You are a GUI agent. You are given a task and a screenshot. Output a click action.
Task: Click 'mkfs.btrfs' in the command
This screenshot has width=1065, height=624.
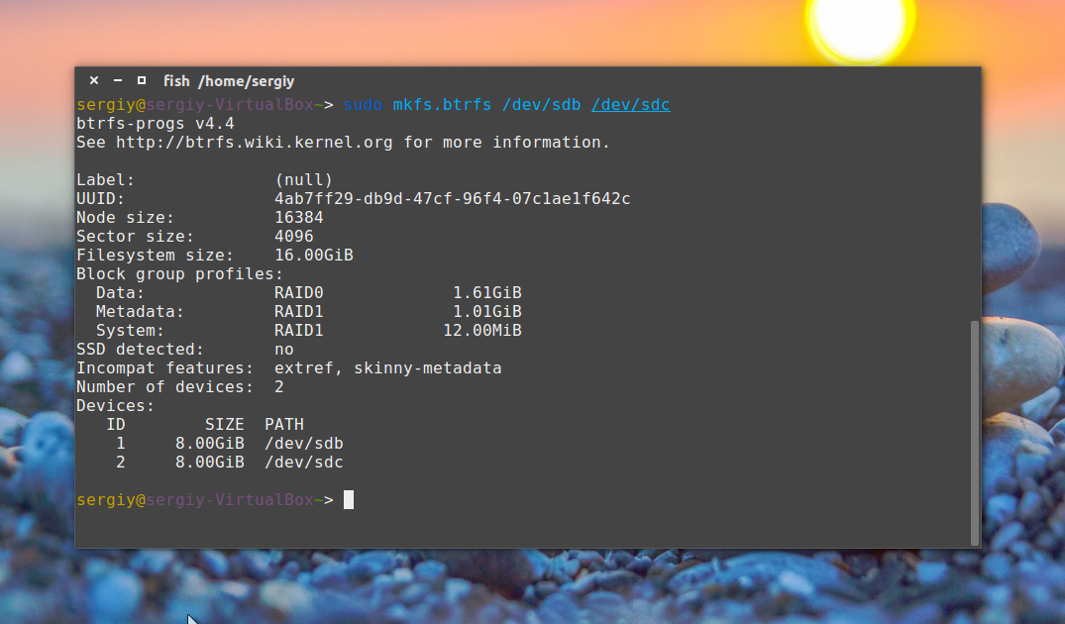point(442,105)
